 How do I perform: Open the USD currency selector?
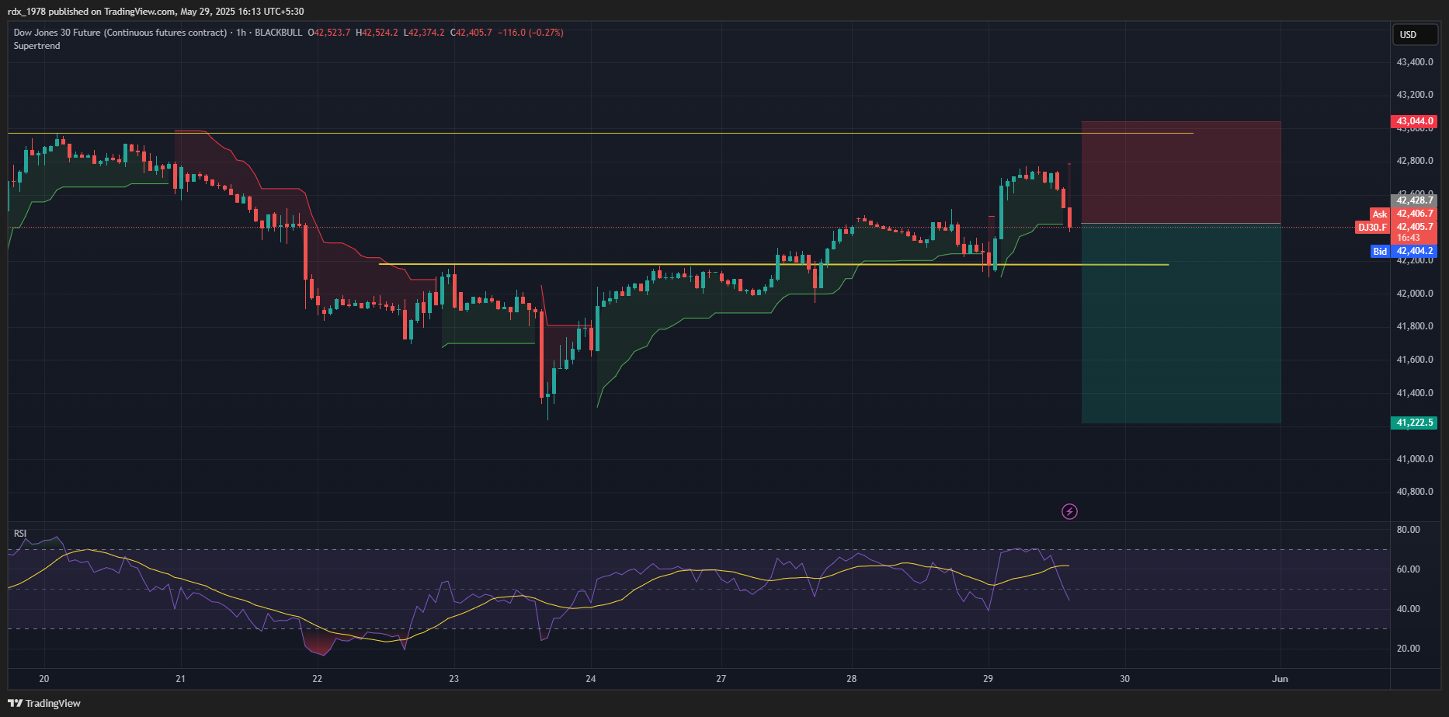1414,34
